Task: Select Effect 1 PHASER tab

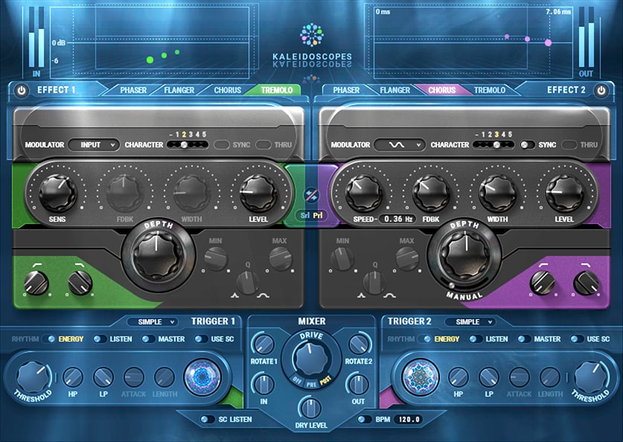Action: click(133, 90)
